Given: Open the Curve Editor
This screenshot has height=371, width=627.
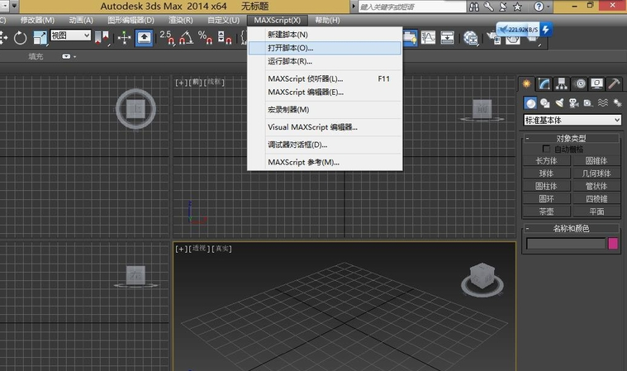Looking at the screenshot, I should [428, 38].
